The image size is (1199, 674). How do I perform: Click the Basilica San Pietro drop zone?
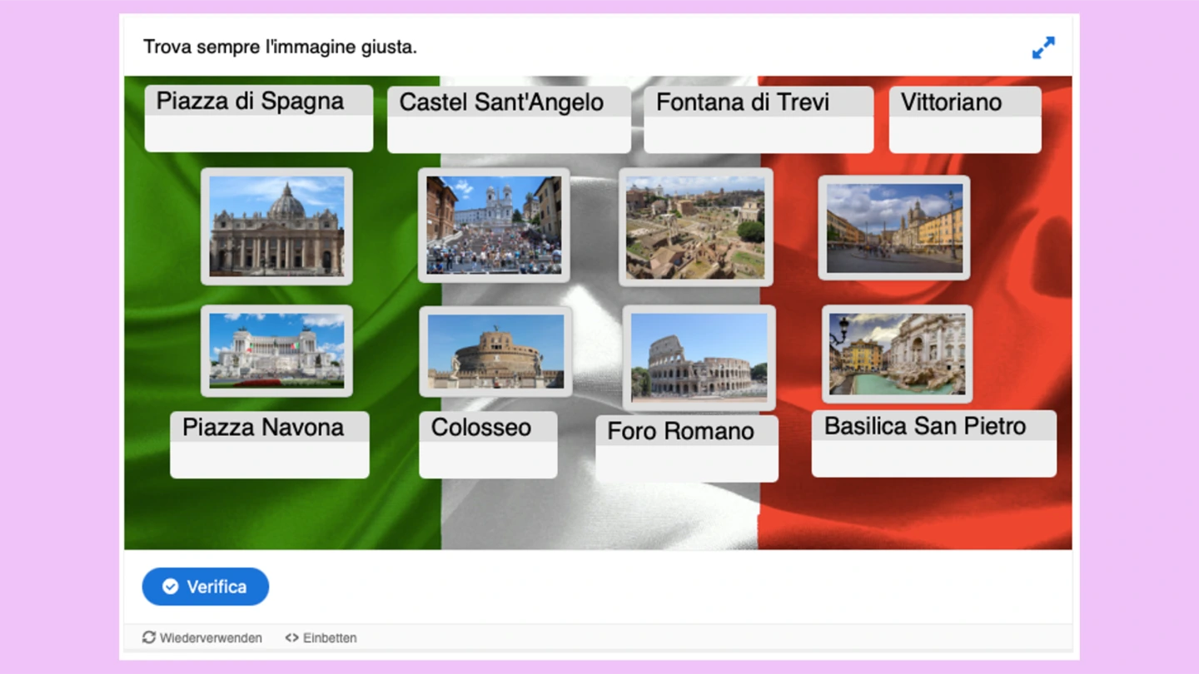933,458
